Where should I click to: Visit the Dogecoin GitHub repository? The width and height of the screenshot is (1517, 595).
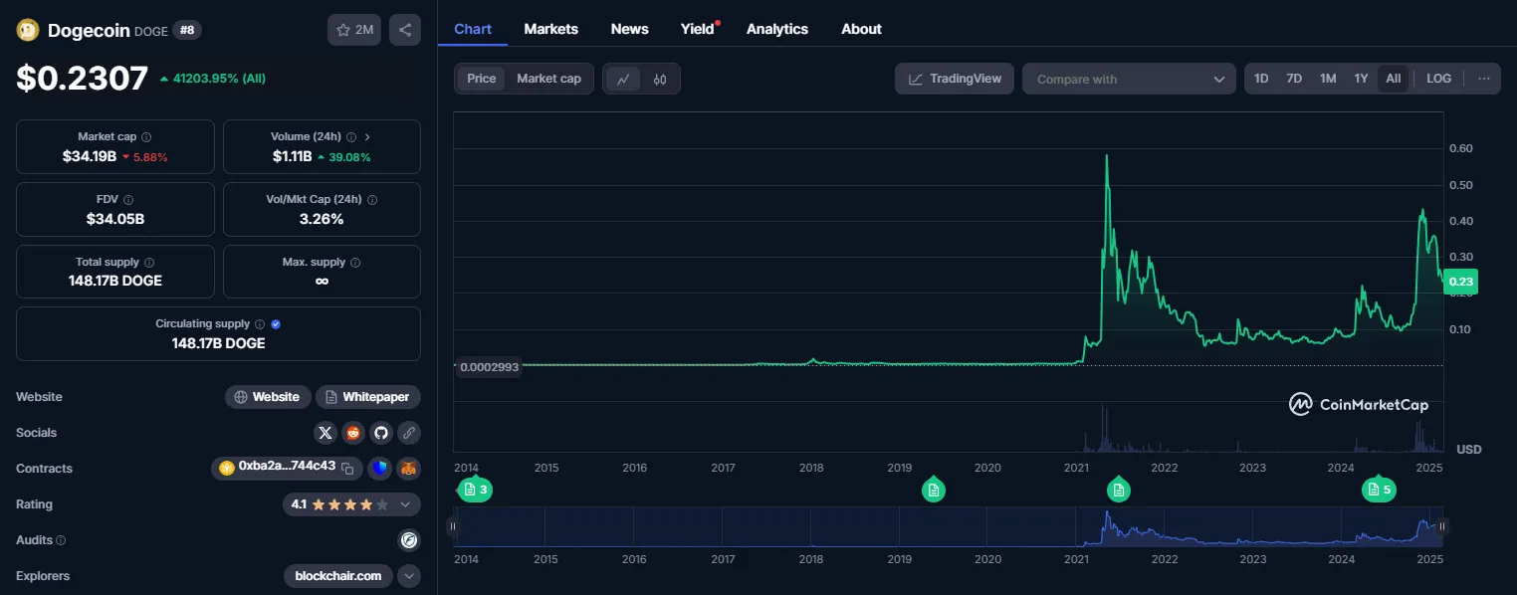point(379,433)
